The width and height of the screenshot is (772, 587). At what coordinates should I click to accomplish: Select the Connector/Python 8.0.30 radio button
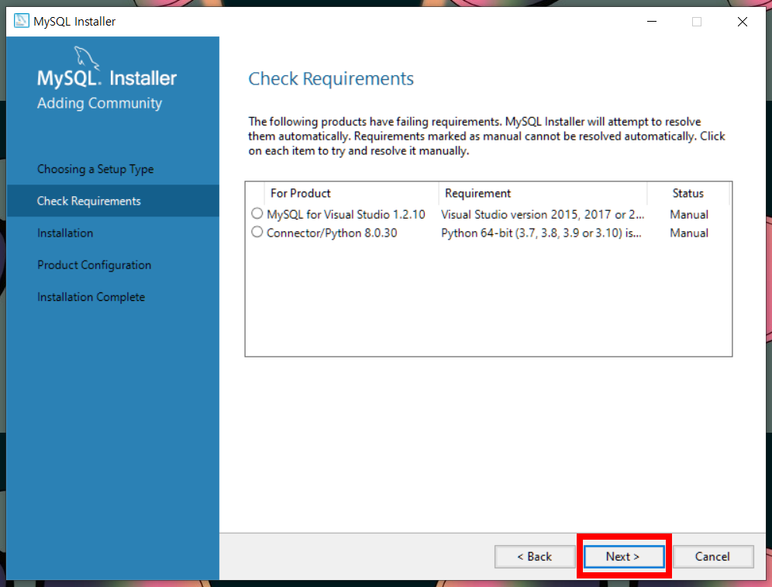pyautogui.click(x=257, y=231)
